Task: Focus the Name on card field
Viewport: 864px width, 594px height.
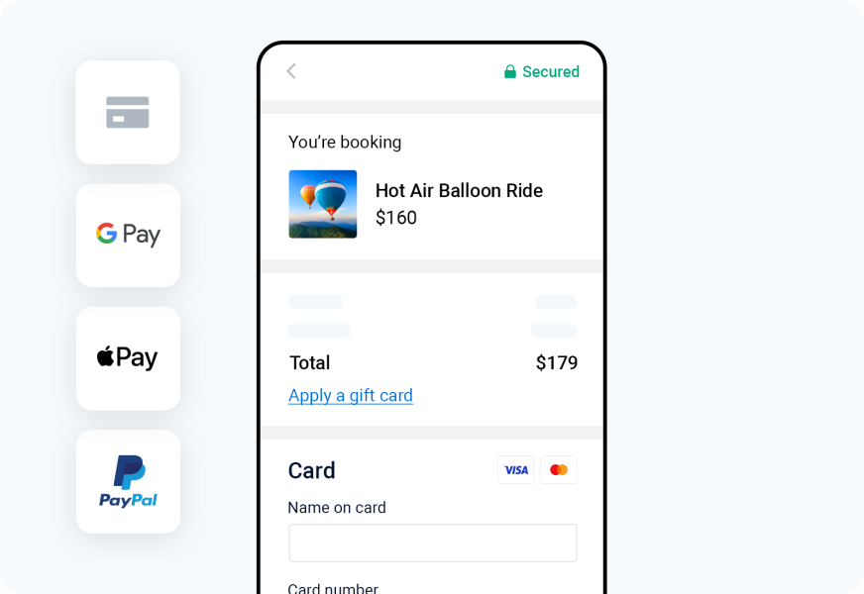Action: pos(433,543)
